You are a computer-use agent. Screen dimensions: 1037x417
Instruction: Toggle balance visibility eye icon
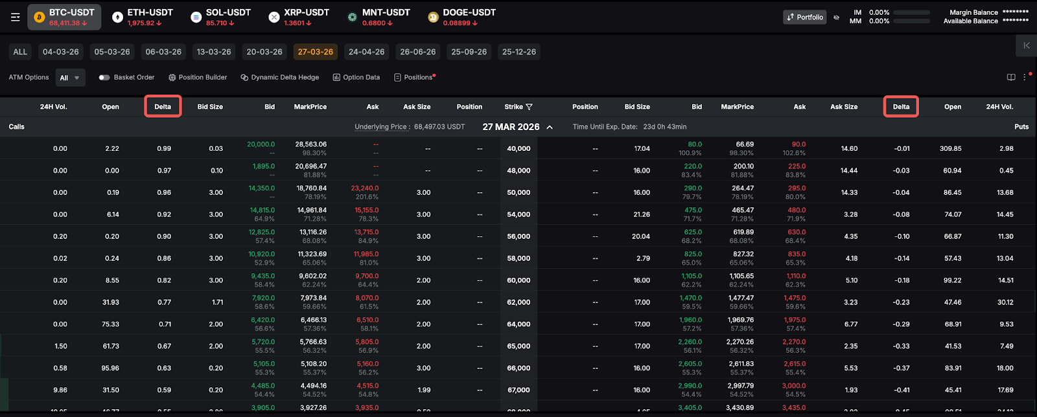pyautogui.click(x=836, y=17)
